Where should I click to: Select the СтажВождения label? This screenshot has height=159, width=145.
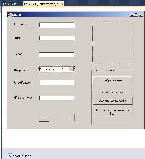pos(24,83)
